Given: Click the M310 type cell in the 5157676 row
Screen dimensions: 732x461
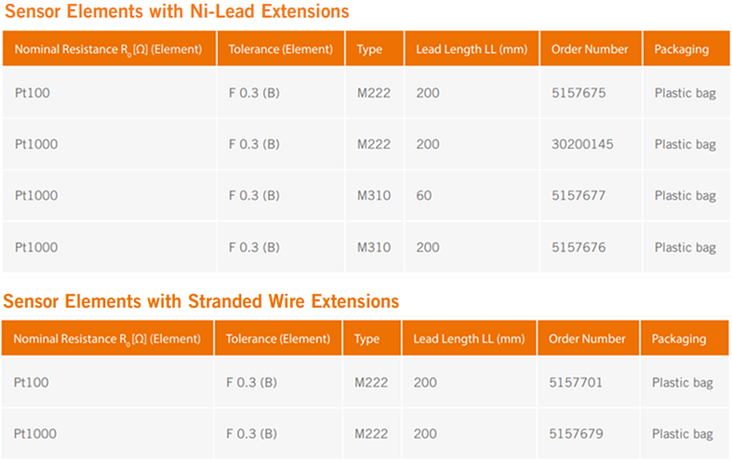Looking at the screenshot, I should click(x=373, y=247).
